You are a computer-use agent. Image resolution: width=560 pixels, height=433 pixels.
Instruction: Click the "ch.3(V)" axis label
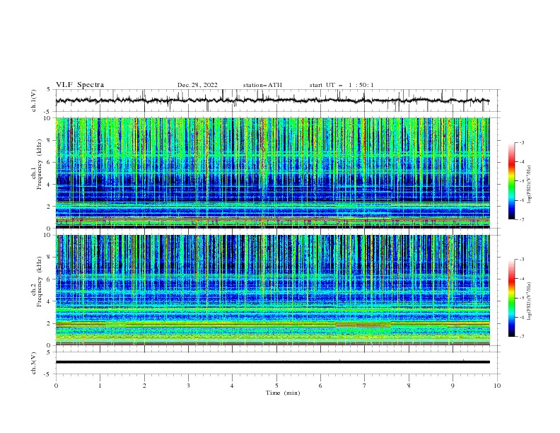pos(34,363)
